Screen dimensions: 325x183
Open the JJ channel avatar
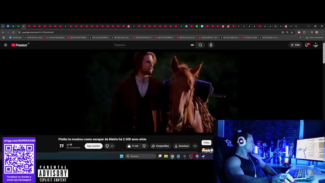(61, 146)
